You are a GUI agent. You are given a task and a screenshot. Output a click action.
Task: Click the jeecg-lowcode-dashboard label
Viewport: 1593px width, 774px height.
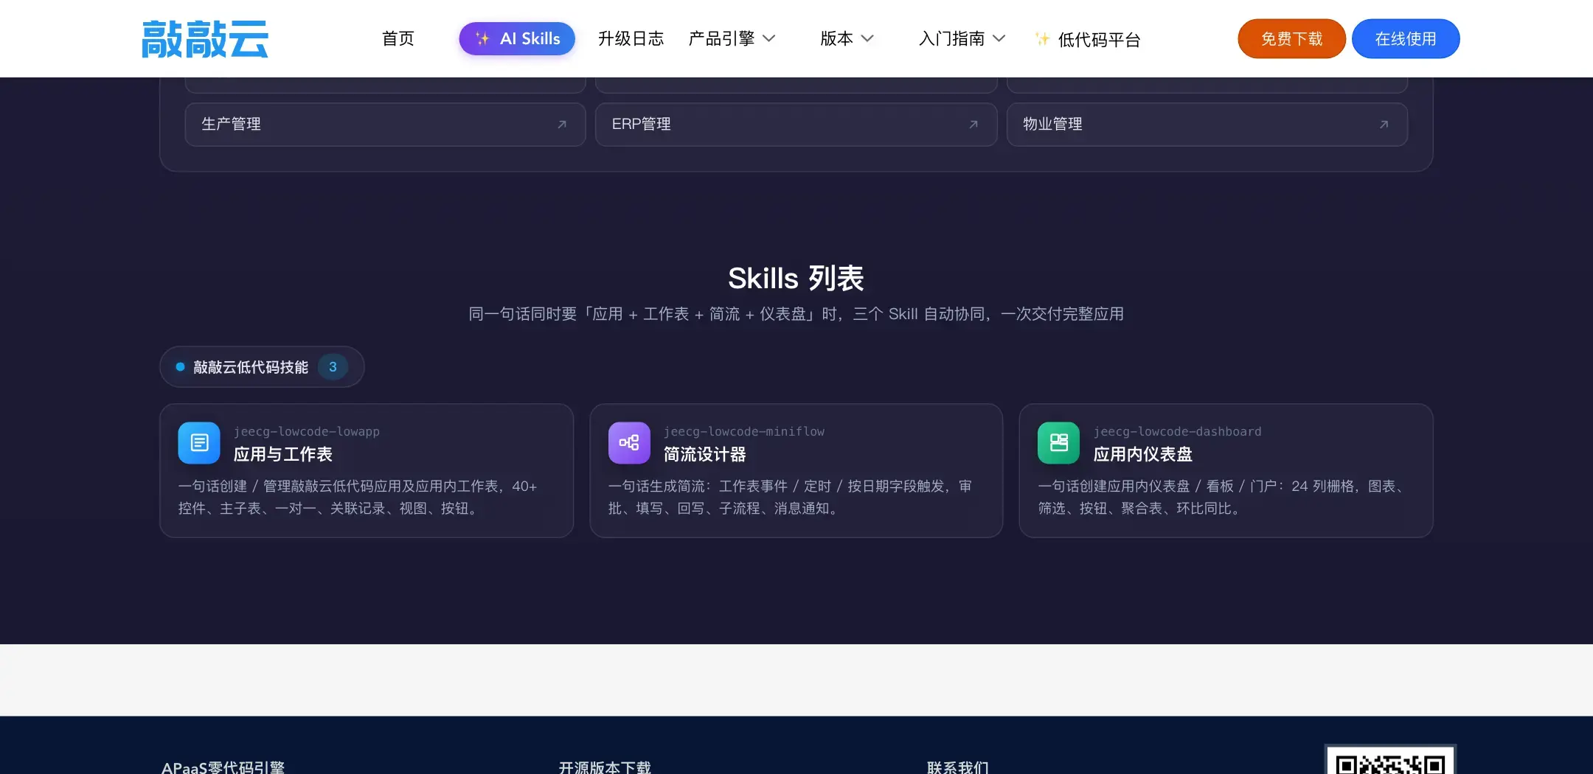(x=1178, y=431)
